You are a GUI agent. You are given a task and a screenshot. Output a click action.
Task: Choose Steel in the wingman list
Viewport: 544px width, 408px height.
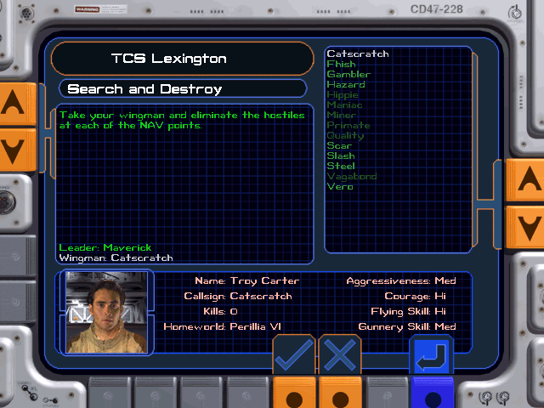coord(341,167)
